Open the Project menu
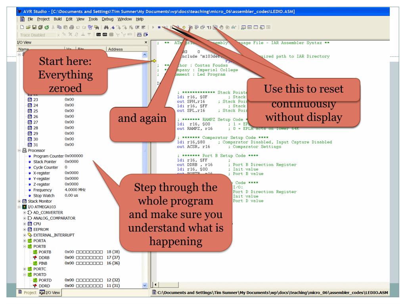Viewport: 406px width, 304px height. pos(43,19)
